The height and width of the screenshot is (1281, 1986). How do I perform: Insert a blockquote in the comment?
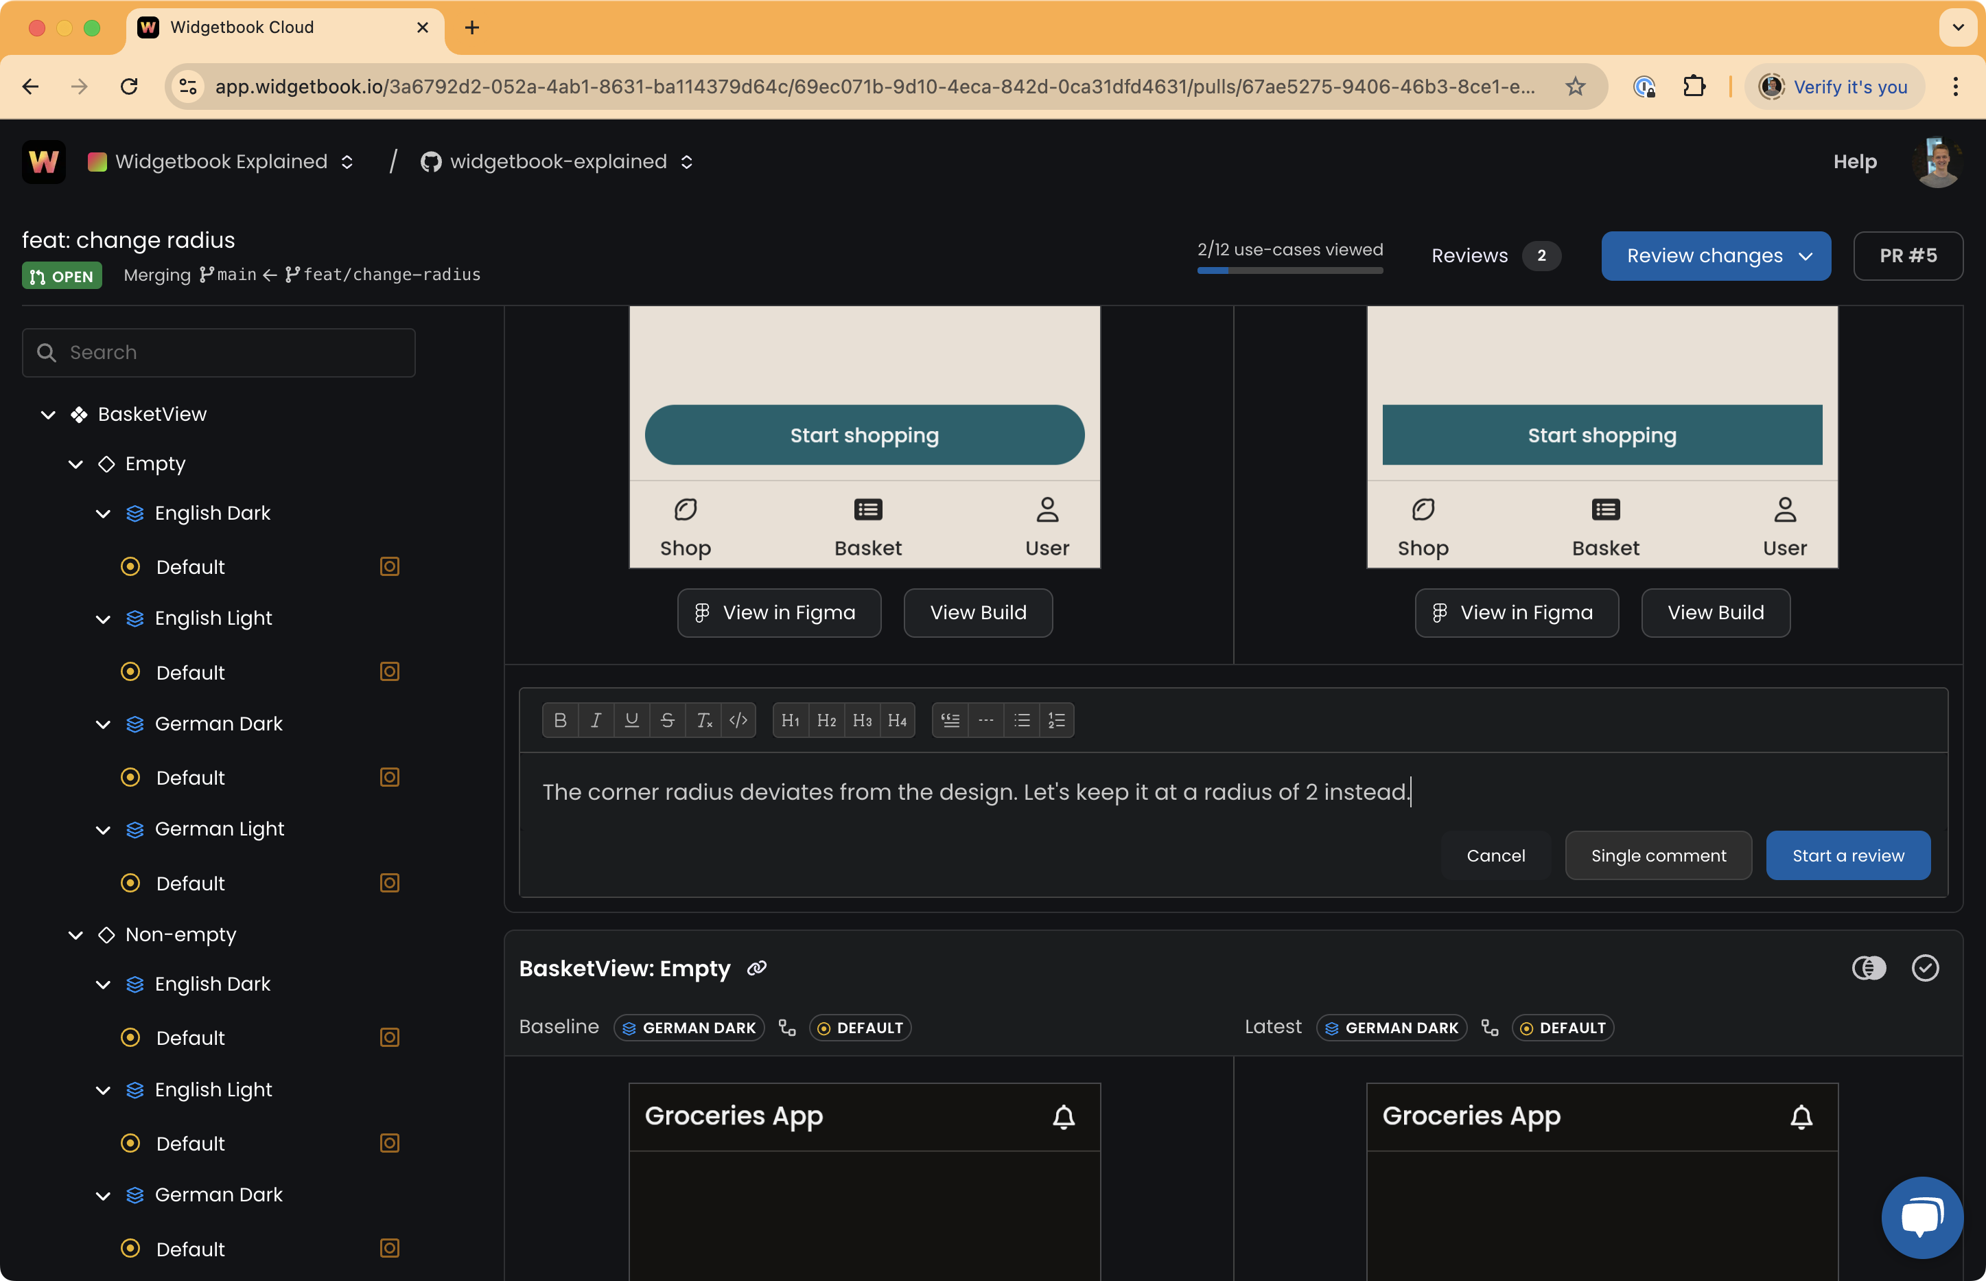tap(950, 720)
